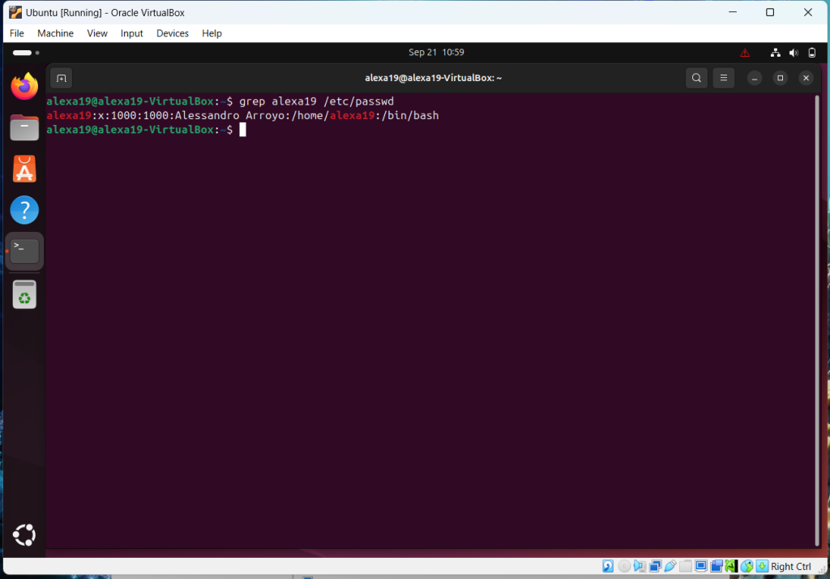
Task: Open the Help icon in dock
Action: tap(24, 210)
